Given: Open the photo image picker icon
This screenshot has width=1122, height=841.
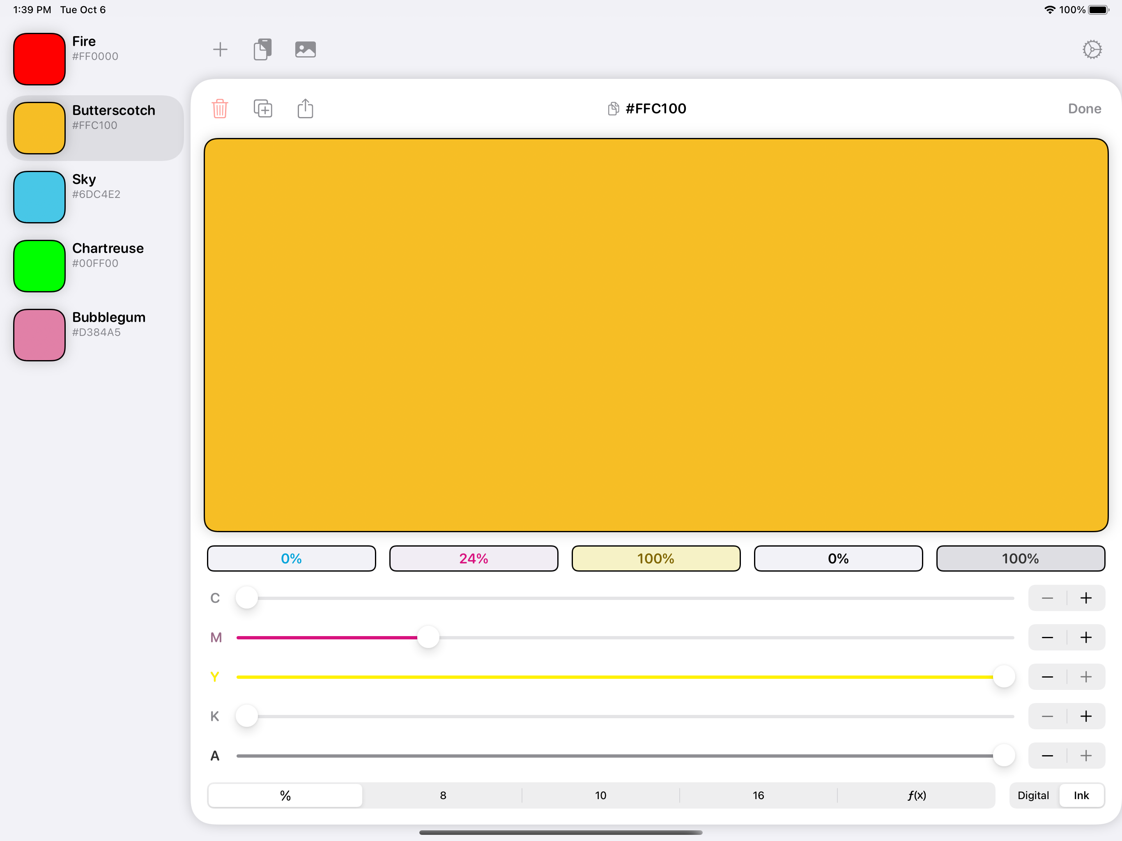Looking at the screenshot, I should pos(306,49).
